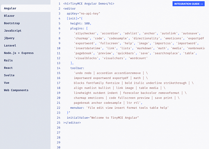Open the Bootstrap code example
The image size is (209, 149).
12,23
